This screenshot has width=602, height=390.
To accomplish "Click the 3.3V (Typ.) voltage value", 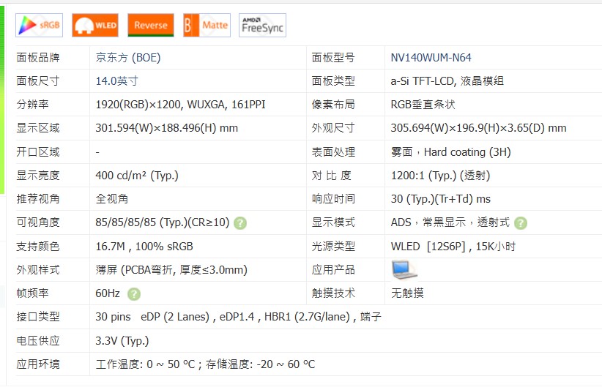I will click(x=122, y=340).
